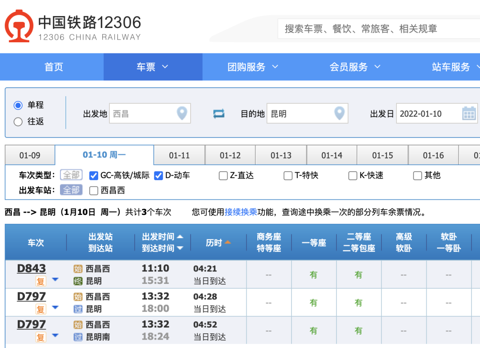480x348 pixels.
Task: Open D797 link arriving 18:24
Action: pyautogui.click(x=31, y=324)
